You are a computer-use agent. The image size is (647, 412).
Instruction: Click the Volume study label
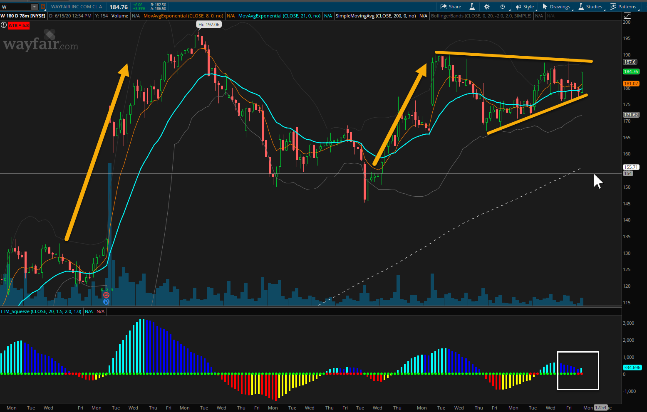(120, 16)
